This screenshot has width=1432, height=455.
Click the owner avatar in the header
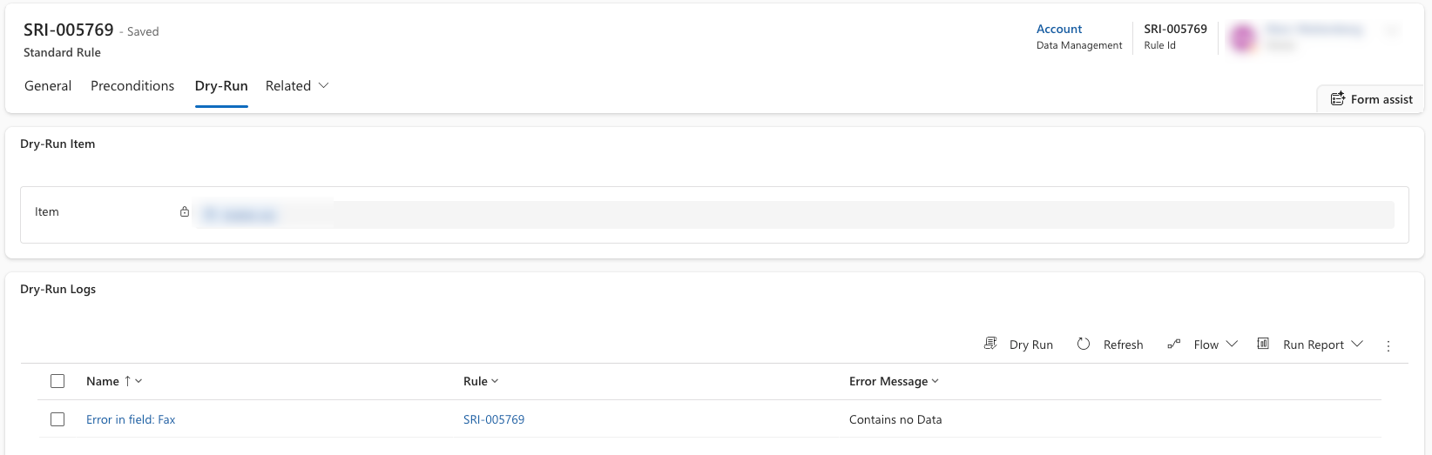tap(1243, 37)
